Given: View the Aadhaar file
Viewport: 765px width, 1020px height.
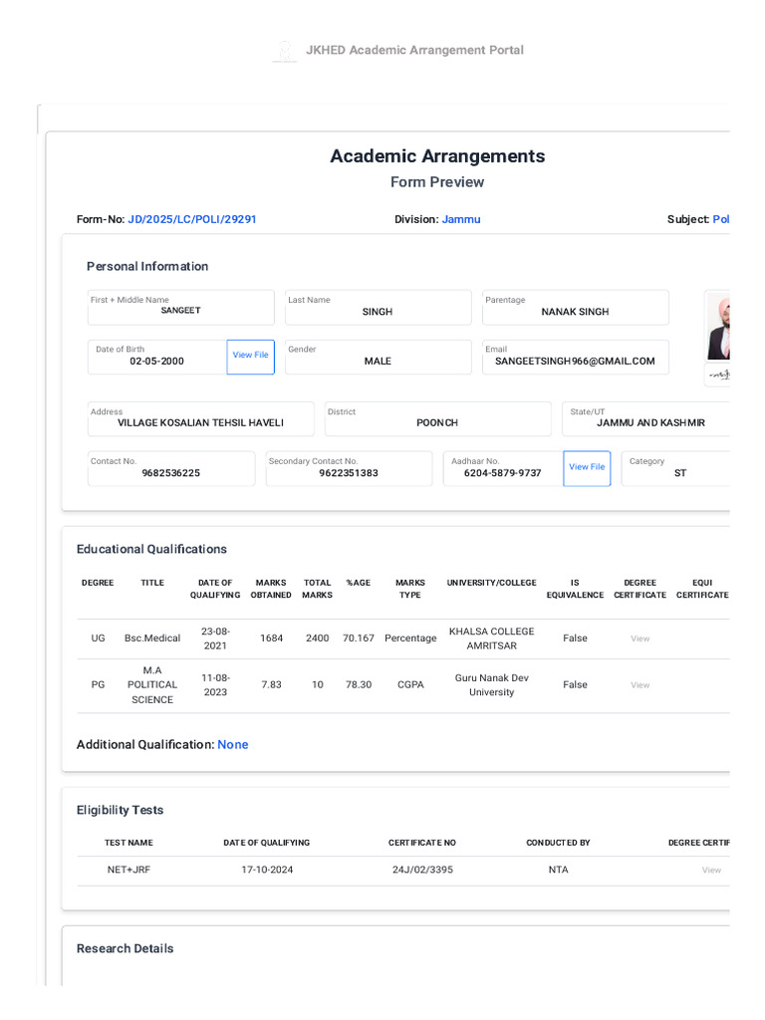Looking at the screenshot, I should pyautogui.click(x=587, y=467).
